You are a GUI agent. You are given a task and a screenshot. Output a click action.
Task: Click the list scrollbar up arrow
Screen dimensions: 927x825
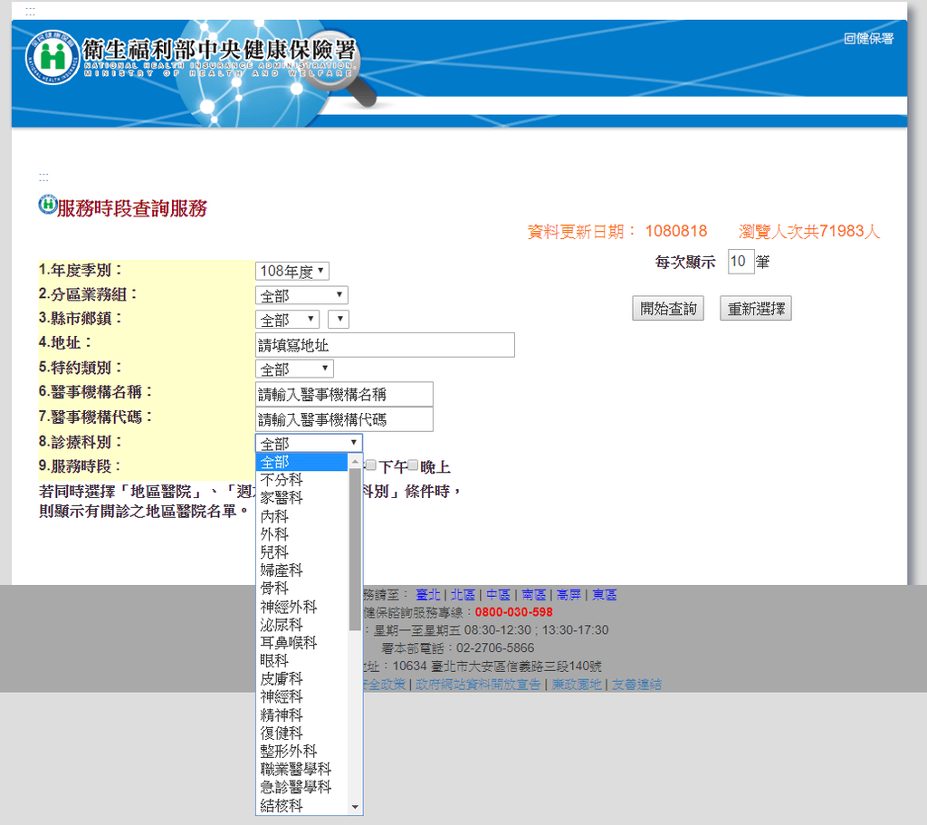[x=355, y=461]
